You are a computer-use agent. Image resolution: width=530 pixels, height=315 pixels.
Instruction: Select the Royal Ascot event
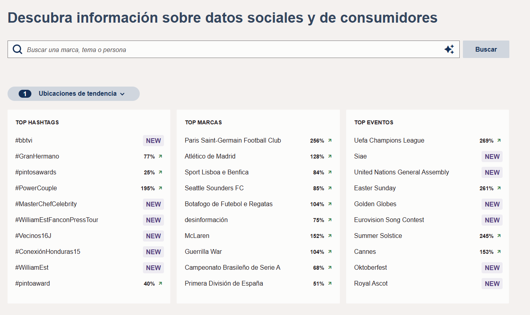point(371,284)
